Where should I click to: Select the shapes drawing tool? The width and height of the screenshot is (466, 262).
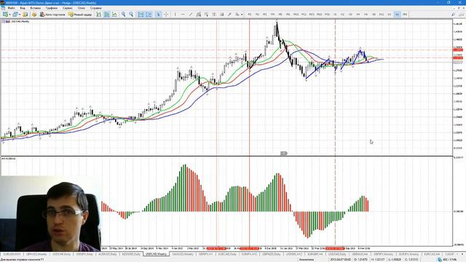[x=221, y=15]
